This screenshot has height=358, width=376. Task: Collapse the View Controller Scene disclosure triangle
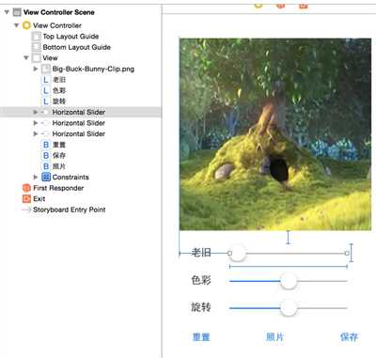(7, 12)
